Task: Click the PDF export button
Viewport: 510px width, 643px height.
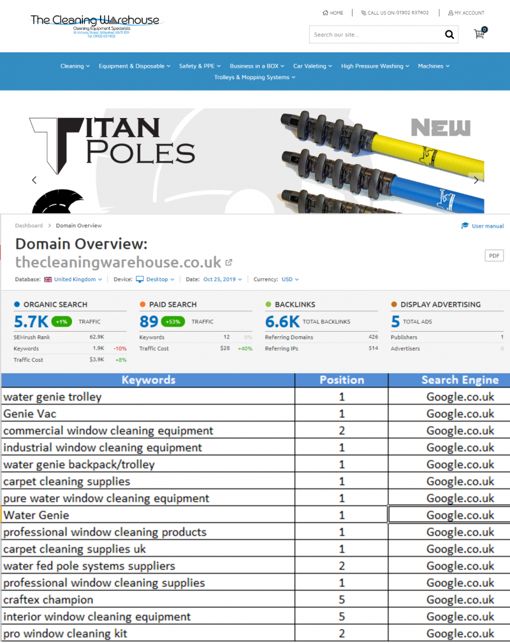Action: click(x=494, y=255)
